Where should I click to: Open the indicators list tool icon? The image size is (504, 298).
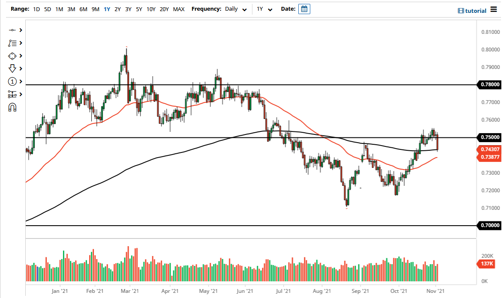click(x=12, y=43)
